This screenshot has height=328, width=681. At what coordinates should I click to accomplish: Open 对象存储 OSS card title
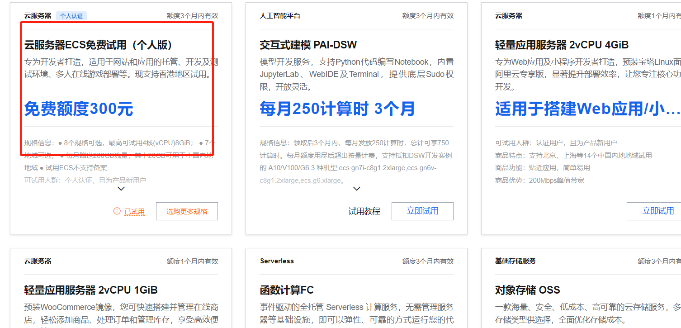pyautogui.click(x=528, y=290)
